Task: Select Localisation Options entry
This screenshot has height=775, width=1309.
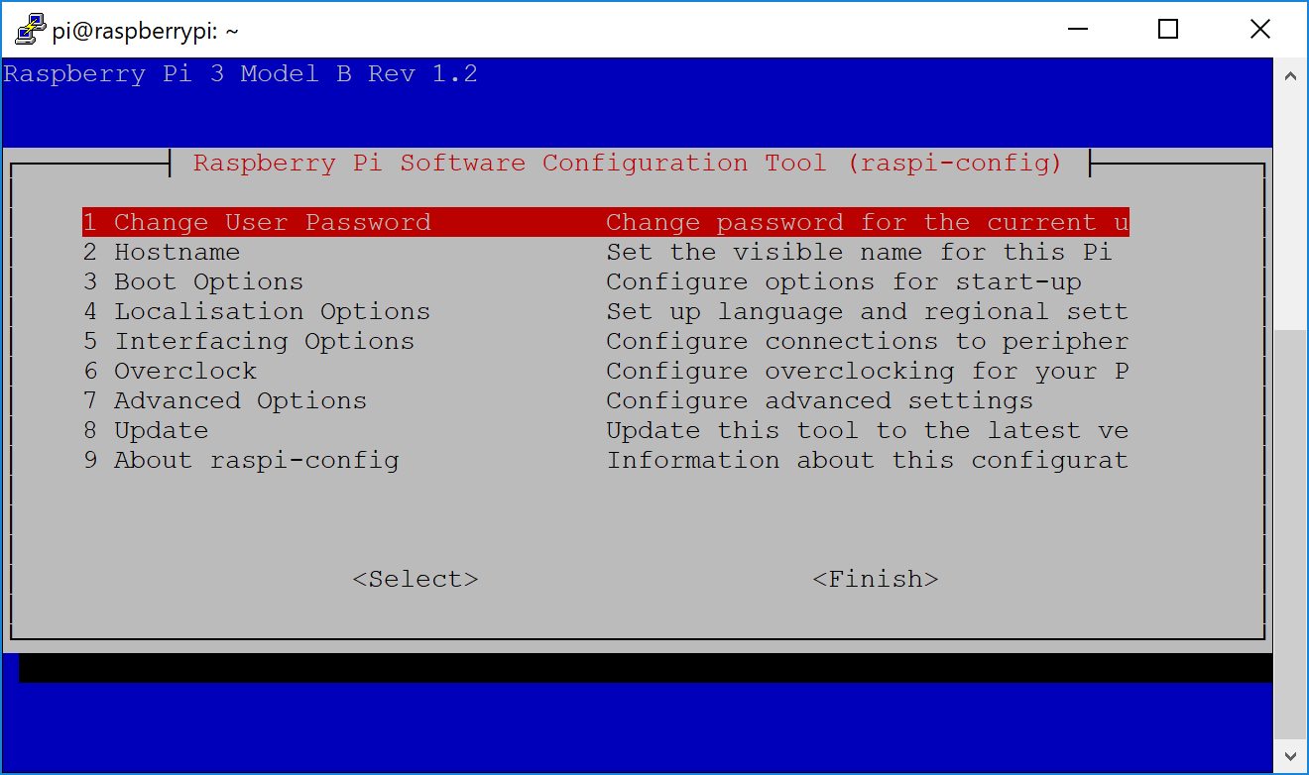Action: pyautogui.click(x=606, y=311)
